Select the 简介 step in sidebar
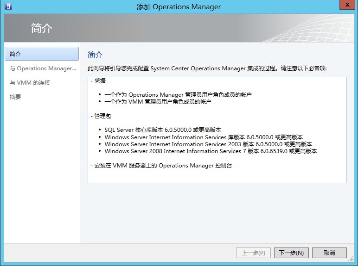Image resolution: width=358 pixels, height=266 pixels. pyautogui.click(x=42, y=54)
